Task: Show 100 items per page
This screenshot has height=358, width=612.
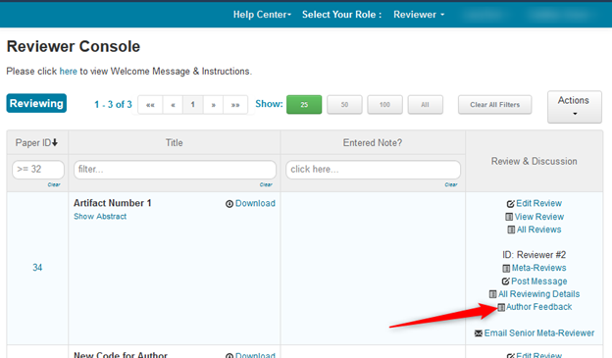Action: [384, 105]
